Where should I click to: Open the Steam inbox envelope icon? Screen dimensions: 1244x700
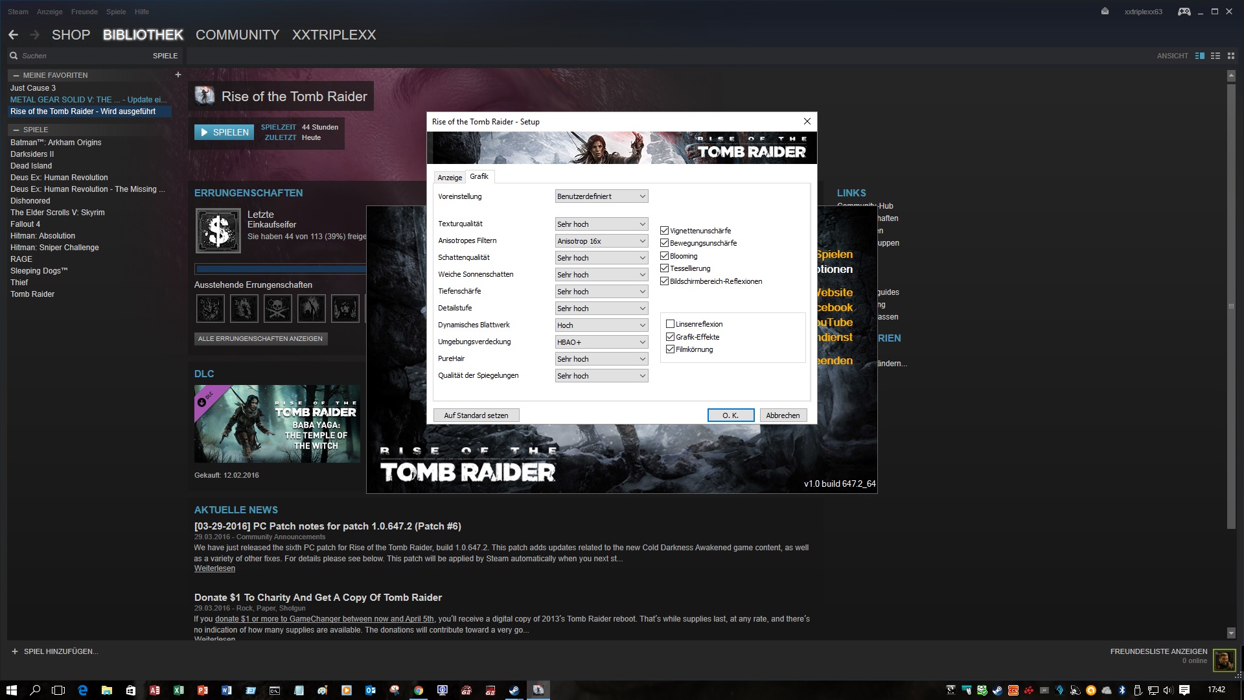click(1105, 12)
